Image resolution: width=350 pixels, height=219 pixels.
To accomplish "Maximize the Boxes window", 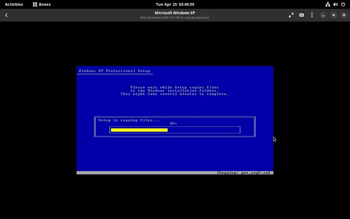I will point(334,15).
